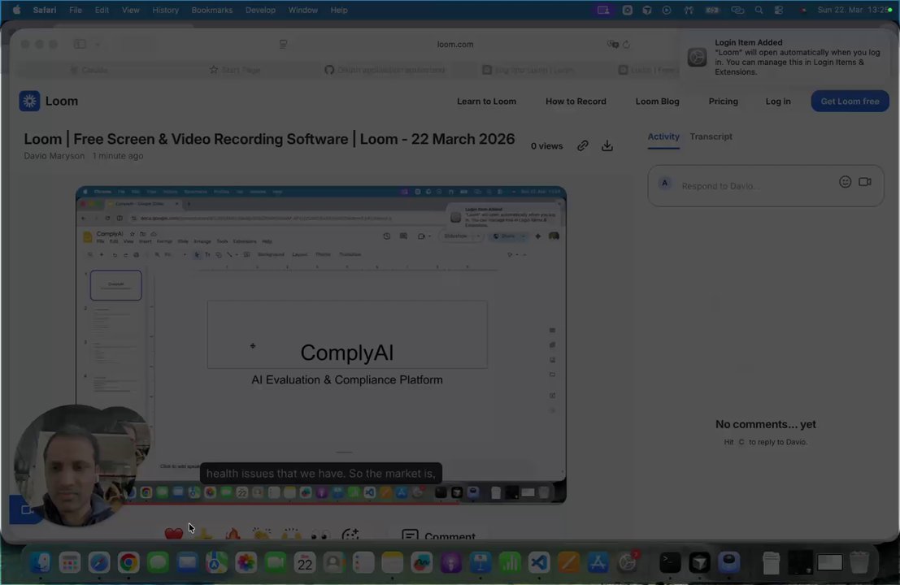
Task: Open the Loom Blog link
Action: [x=657, y=101]
